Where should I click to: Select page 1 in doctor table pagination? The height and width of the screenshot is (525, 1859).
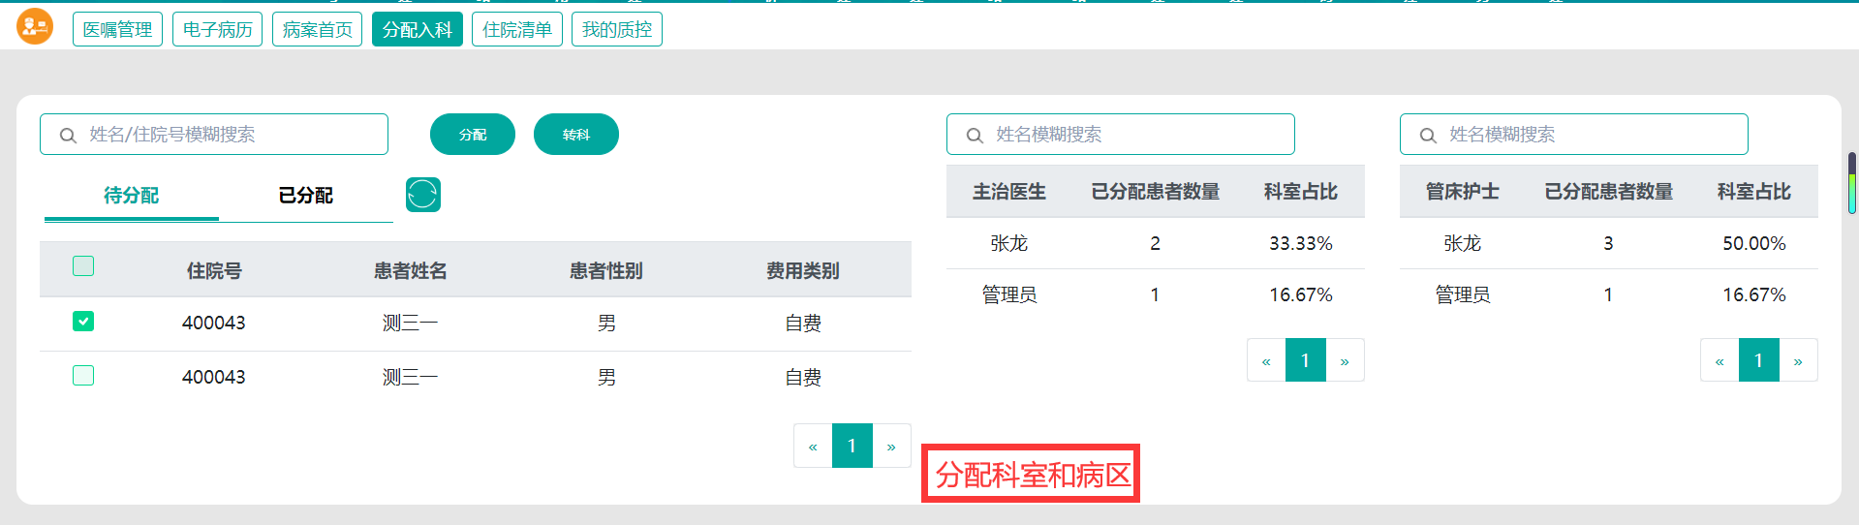point(1306,360)
